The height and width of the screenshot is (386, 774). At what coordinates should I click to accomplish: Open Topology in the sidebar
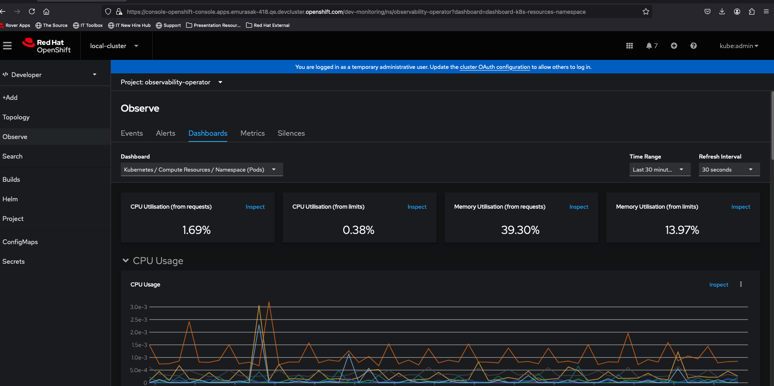16,117
